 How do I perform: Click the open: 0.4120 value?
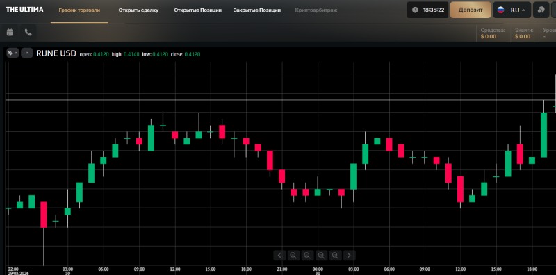click(94, 54)
